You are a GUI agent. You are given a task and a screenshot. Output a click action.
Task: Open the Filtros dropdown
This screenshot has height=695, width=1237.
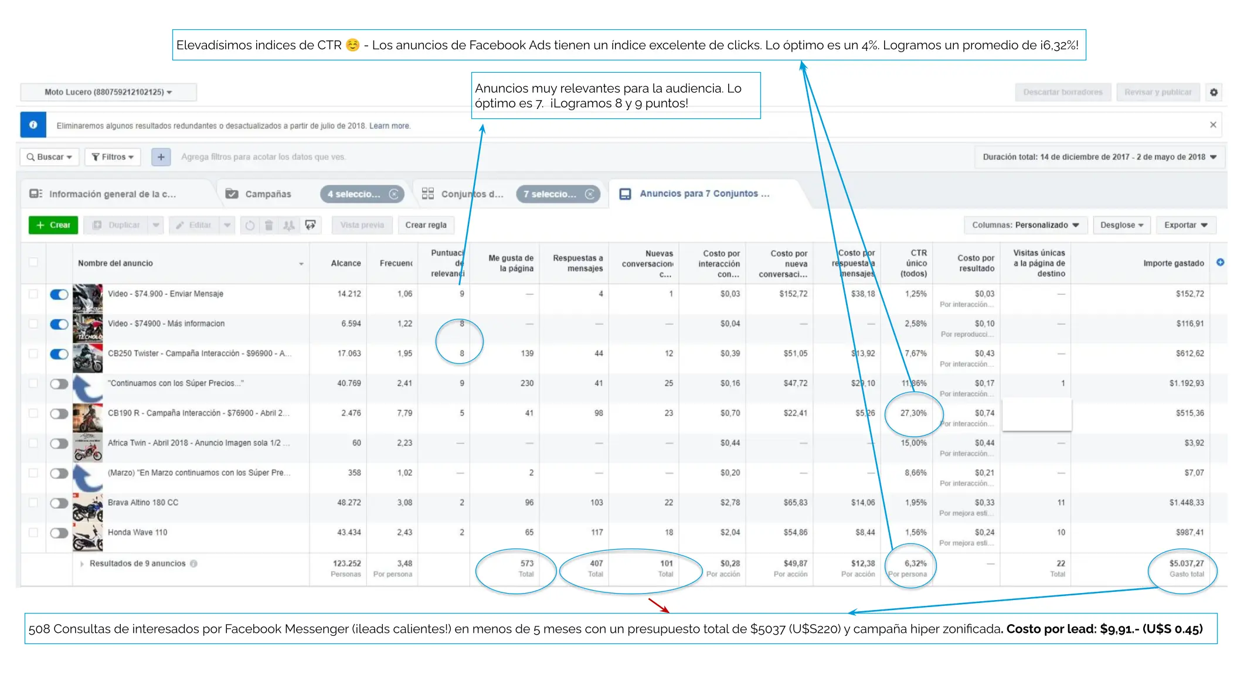point(113,157)
